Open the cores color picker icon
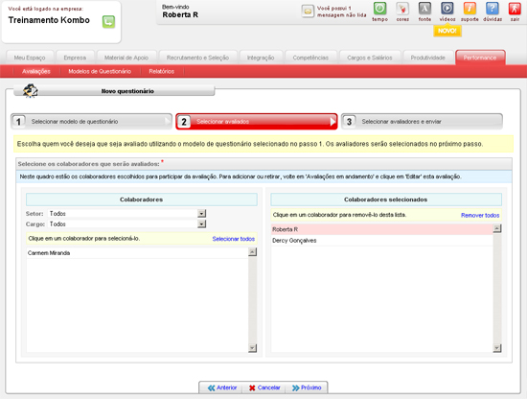The width and height of the screenshot is (527, 399). 402,9
